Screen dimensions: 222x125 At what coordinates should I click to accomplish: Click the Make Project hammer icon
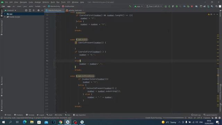click(130, 6)
